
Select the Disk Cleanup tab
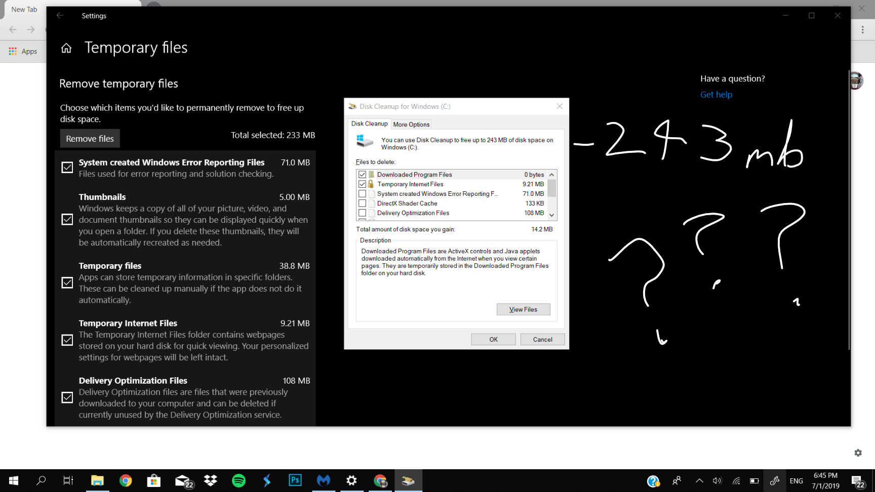tap(369, 124)
